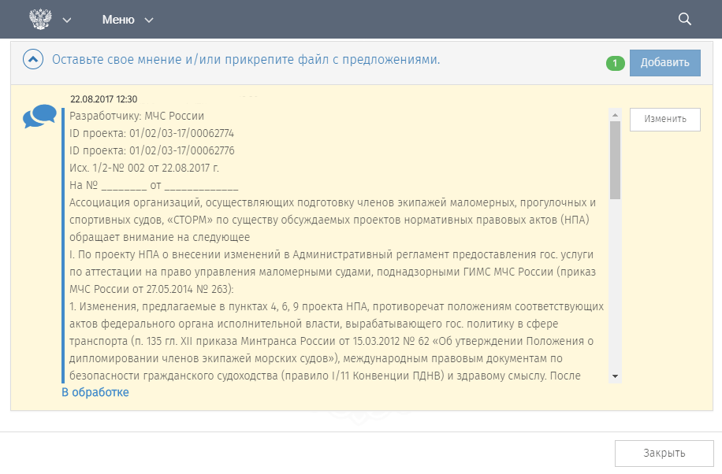Viewport: 722px width, 474px height.
Task: Click the 'В обработке' status link
Action: tap(95, 393)
